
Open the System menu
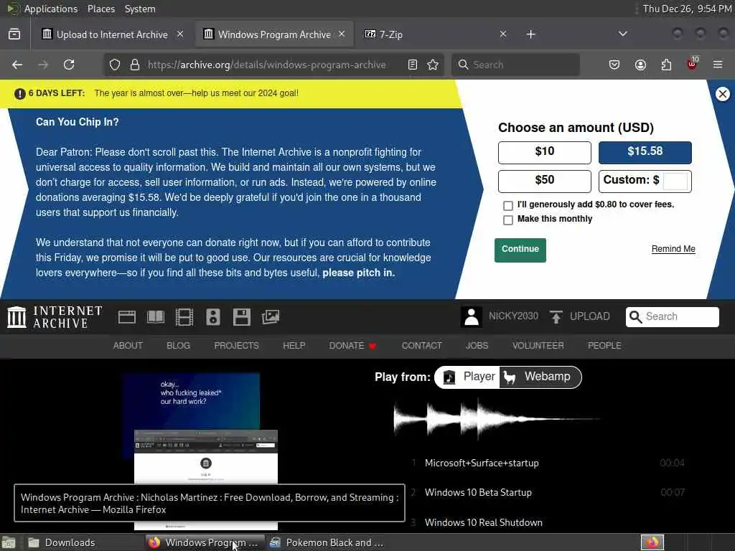pos(140,9)
